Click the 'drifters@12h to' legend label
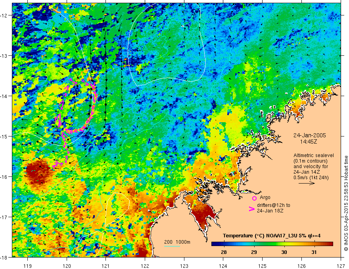Image resolution: width=349 pixels, height=269 pixels. [x=274, y=205]
